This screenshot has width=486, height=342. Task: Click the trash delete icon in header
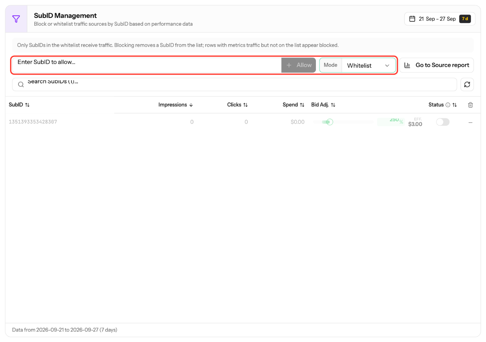click(x=470, y=105)
